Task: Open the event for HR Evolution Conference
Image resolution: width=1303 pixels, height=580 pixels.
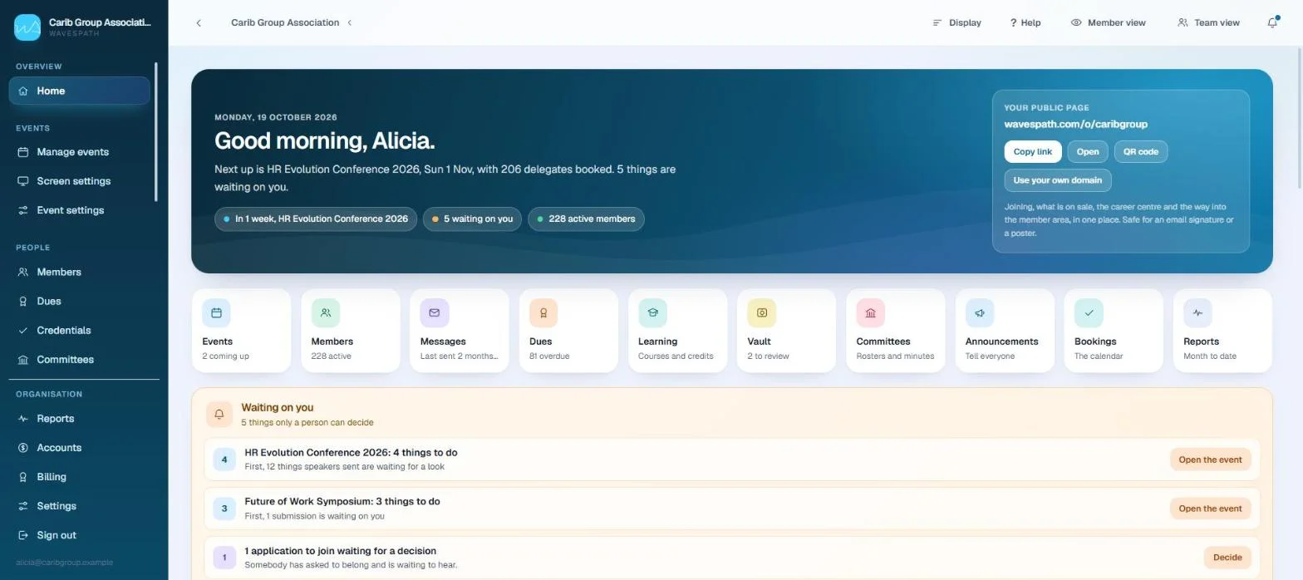Action: (x=1210, y=460)
